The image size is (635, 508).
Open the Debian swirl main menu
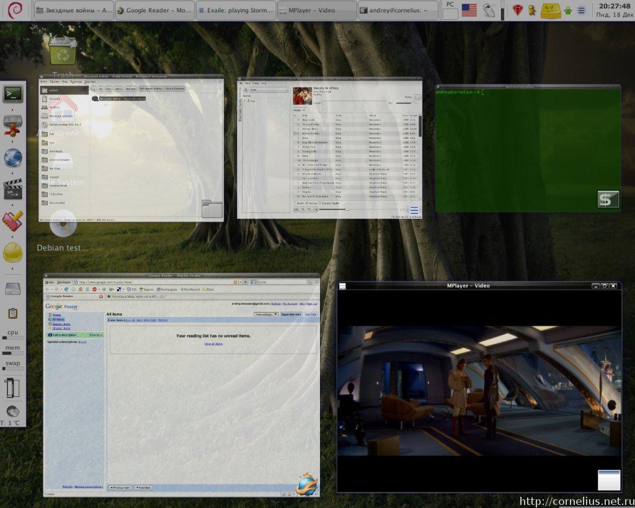click(x=15, y=11)
